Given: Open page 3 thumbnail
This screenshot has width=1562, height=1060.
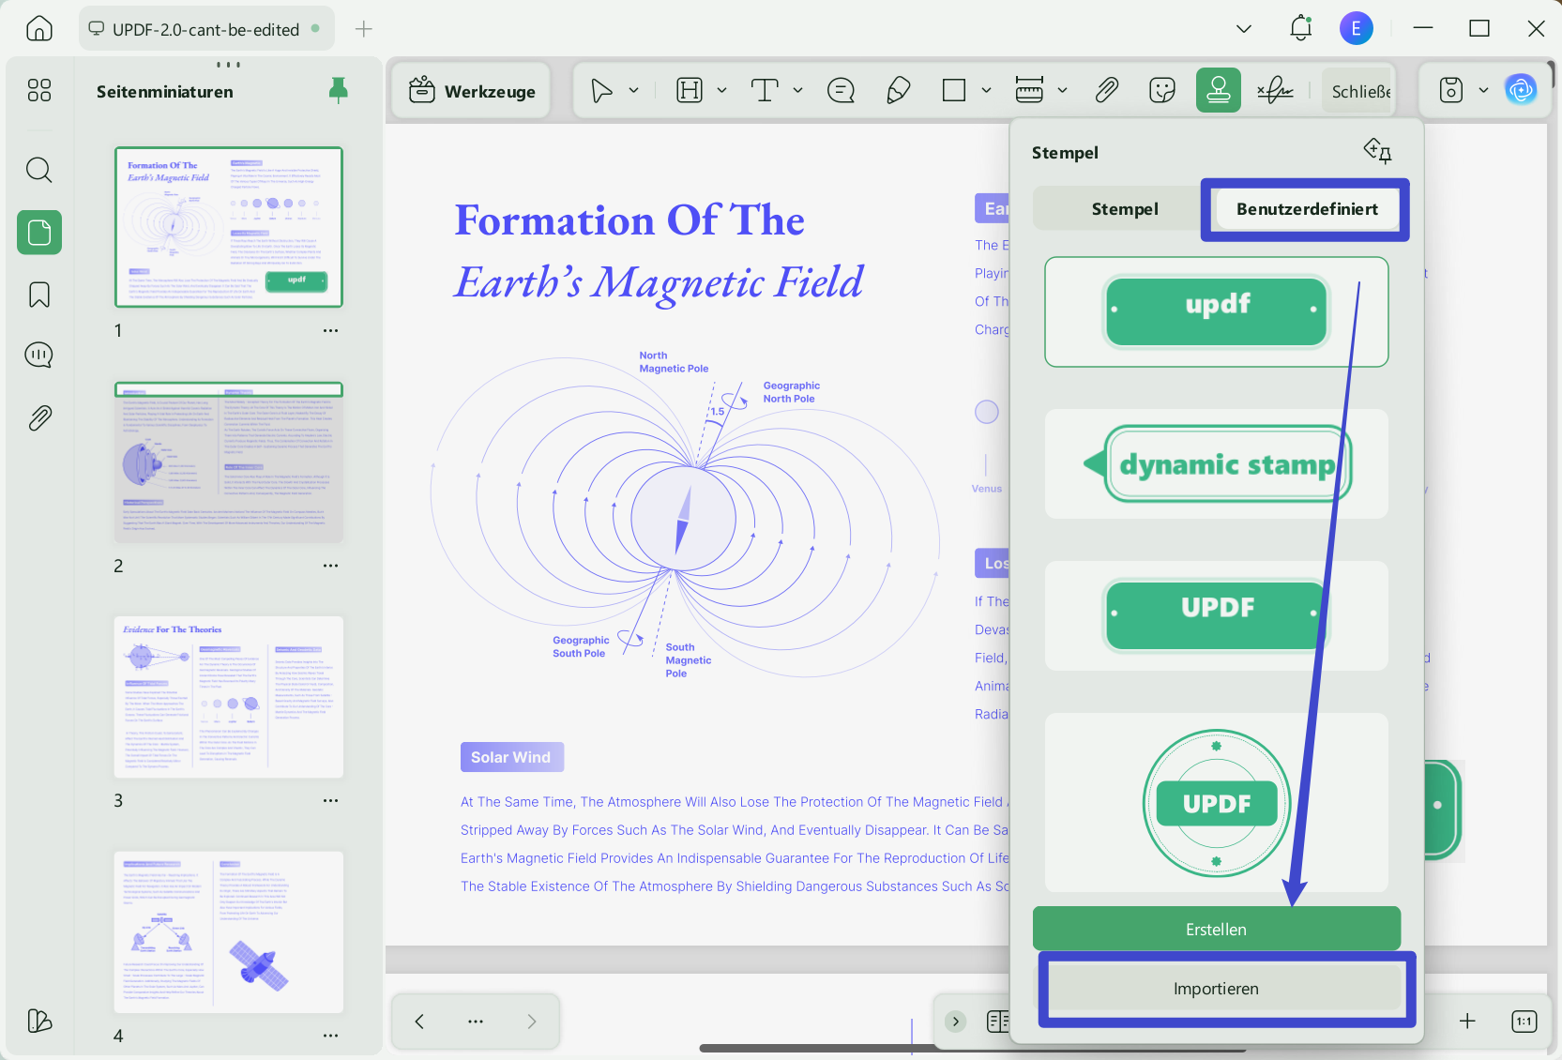Looking at the screenshot, I should coord(229,697).
